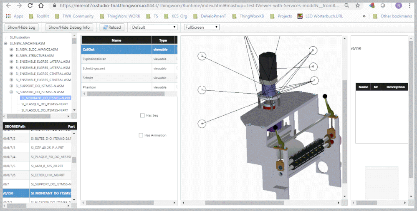The width and height of the screenshot is (417, 211).
Task: Click the colorful extension icon
Action: click(x=372, y=5)
